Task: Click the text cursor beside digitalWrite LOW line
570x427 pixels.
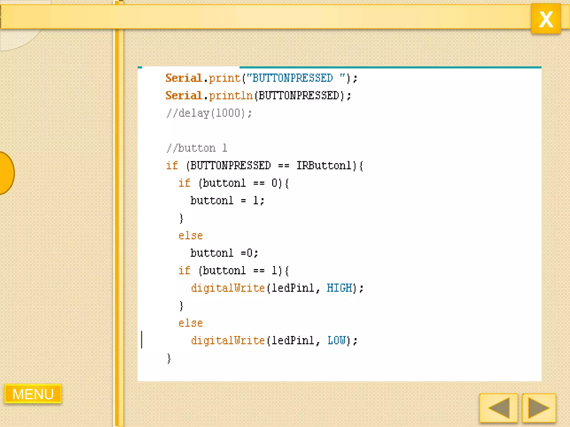Action: click(142, 339)
